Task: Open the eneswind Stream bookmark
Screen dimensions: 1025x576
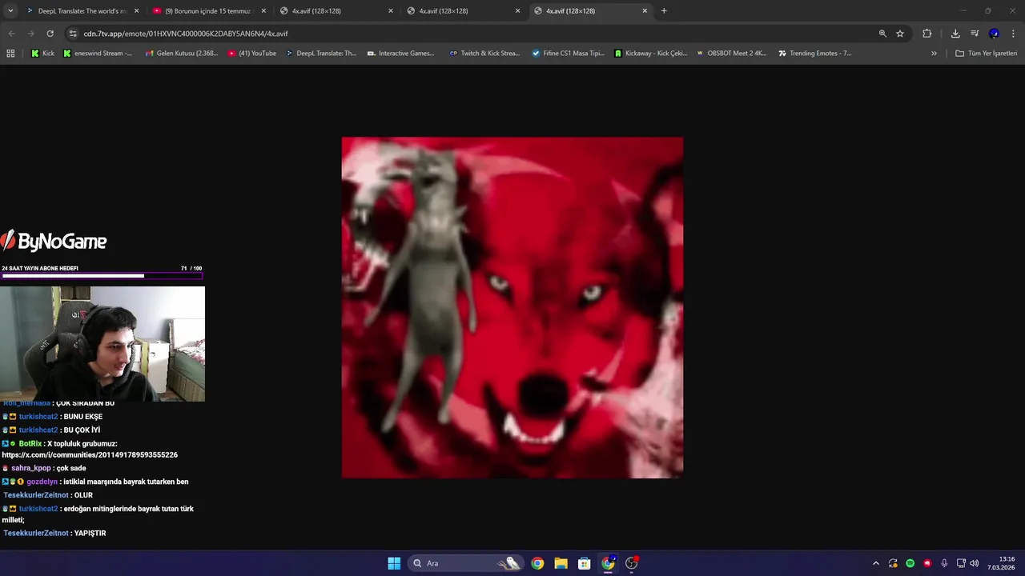Action: [x=98, y=54]
